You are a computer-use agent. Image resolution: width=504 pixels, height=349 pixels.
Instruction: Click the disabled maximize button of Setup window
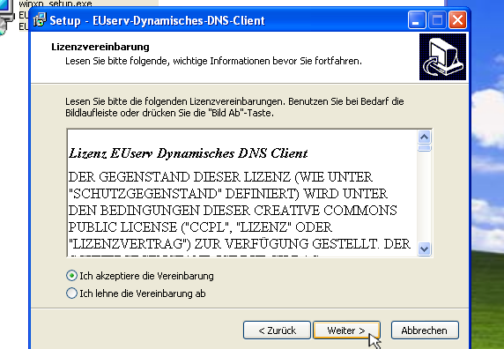[437, 20]
